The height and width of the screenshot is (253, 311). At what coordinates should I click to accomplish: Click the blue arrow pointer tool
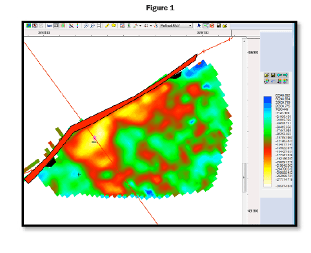199,26
